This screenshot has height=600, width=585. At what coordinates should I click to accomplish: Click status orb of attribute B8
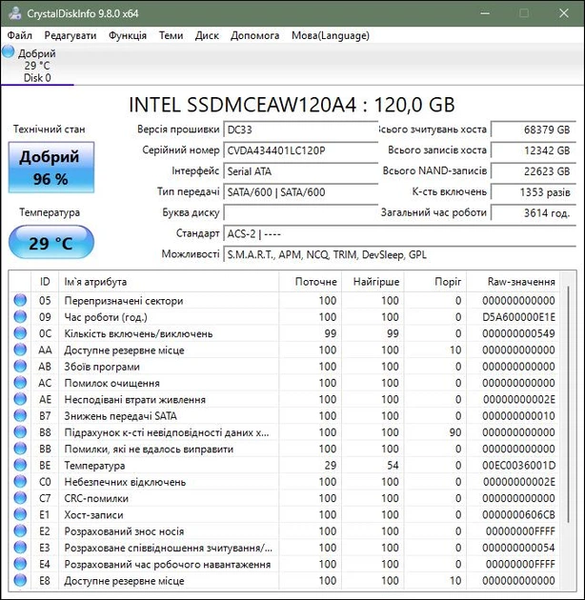tap(20, 432)
